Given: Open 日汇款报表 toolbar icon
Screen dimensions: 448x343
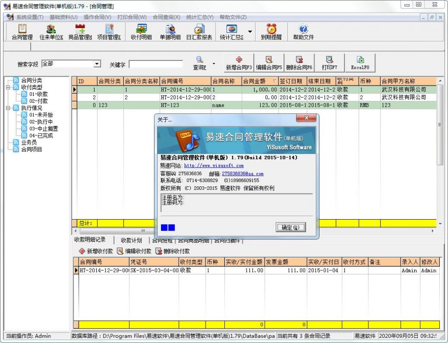Looking at the screenshot, I should click(199, 32).
